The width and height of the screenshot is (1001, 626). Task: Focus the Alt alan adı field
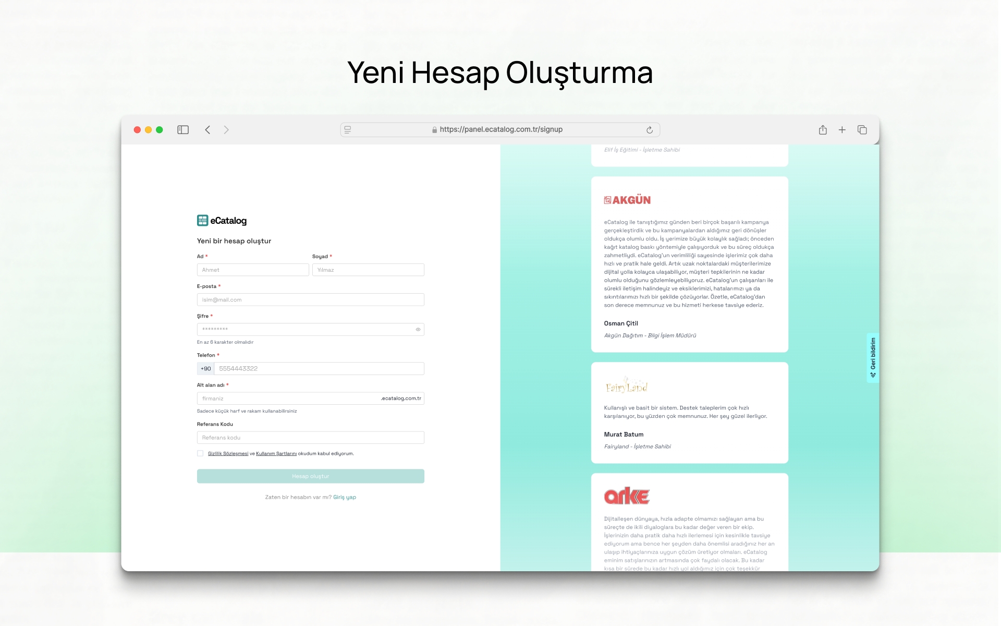point(287,399)
